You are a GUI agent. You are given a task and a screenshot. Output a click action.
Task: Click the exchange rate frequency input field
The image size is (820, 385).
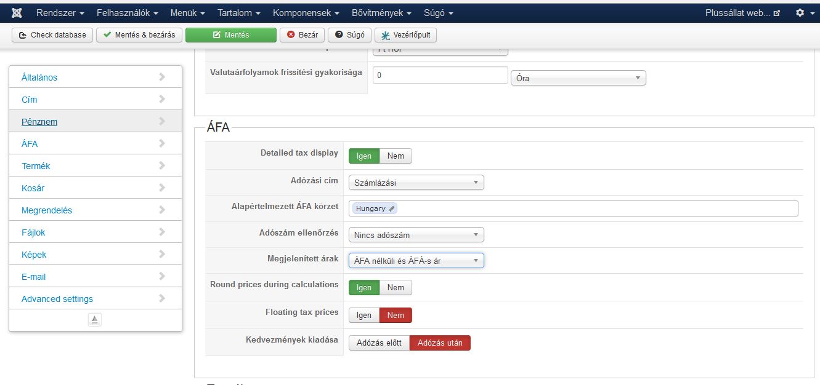[440, 75]
